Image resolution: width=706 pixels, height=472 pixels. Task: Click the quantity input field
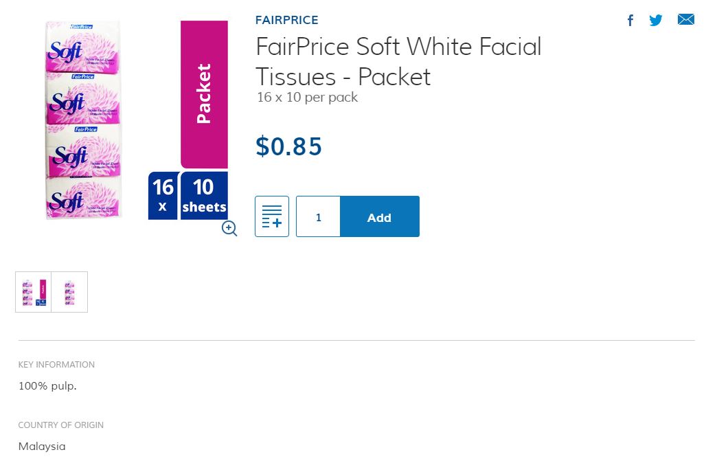click(318, 216)
